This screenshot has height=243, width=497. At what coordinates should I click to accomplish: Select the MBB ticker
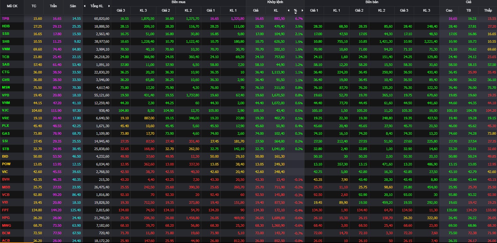(x=6, y=187)
